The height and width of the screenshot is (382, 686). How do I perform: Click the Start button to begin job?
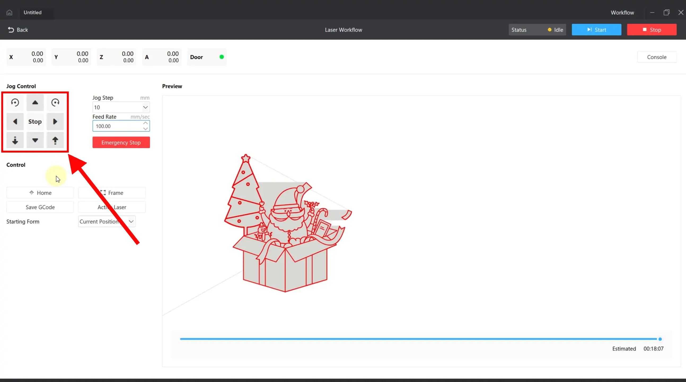(596, 30)
